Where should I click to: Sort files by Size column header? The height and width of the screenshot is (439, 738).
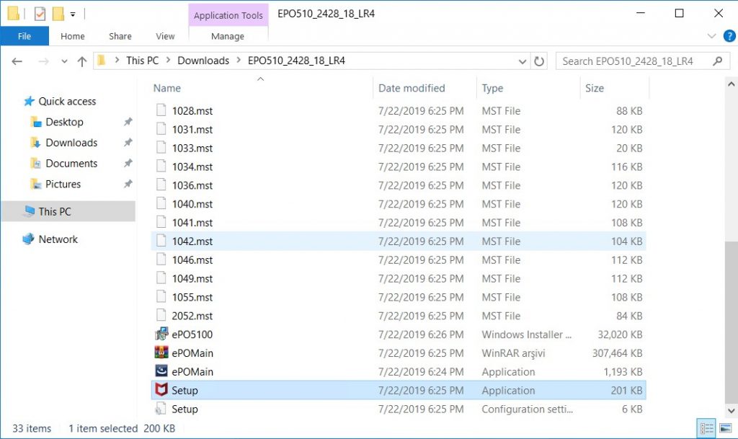point(595,88)
